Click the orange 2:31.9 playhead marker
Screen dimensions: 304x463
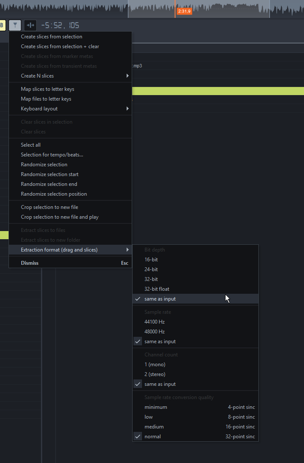coord(184,11)
